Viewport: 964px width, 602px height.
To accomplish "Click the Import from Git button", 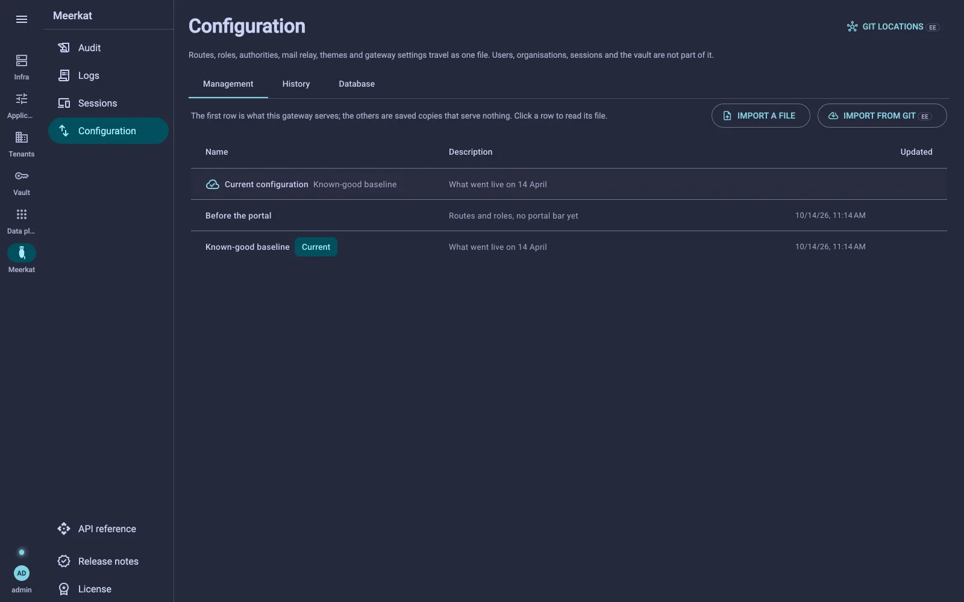I will pyautogui.click(x=882, y=116).
